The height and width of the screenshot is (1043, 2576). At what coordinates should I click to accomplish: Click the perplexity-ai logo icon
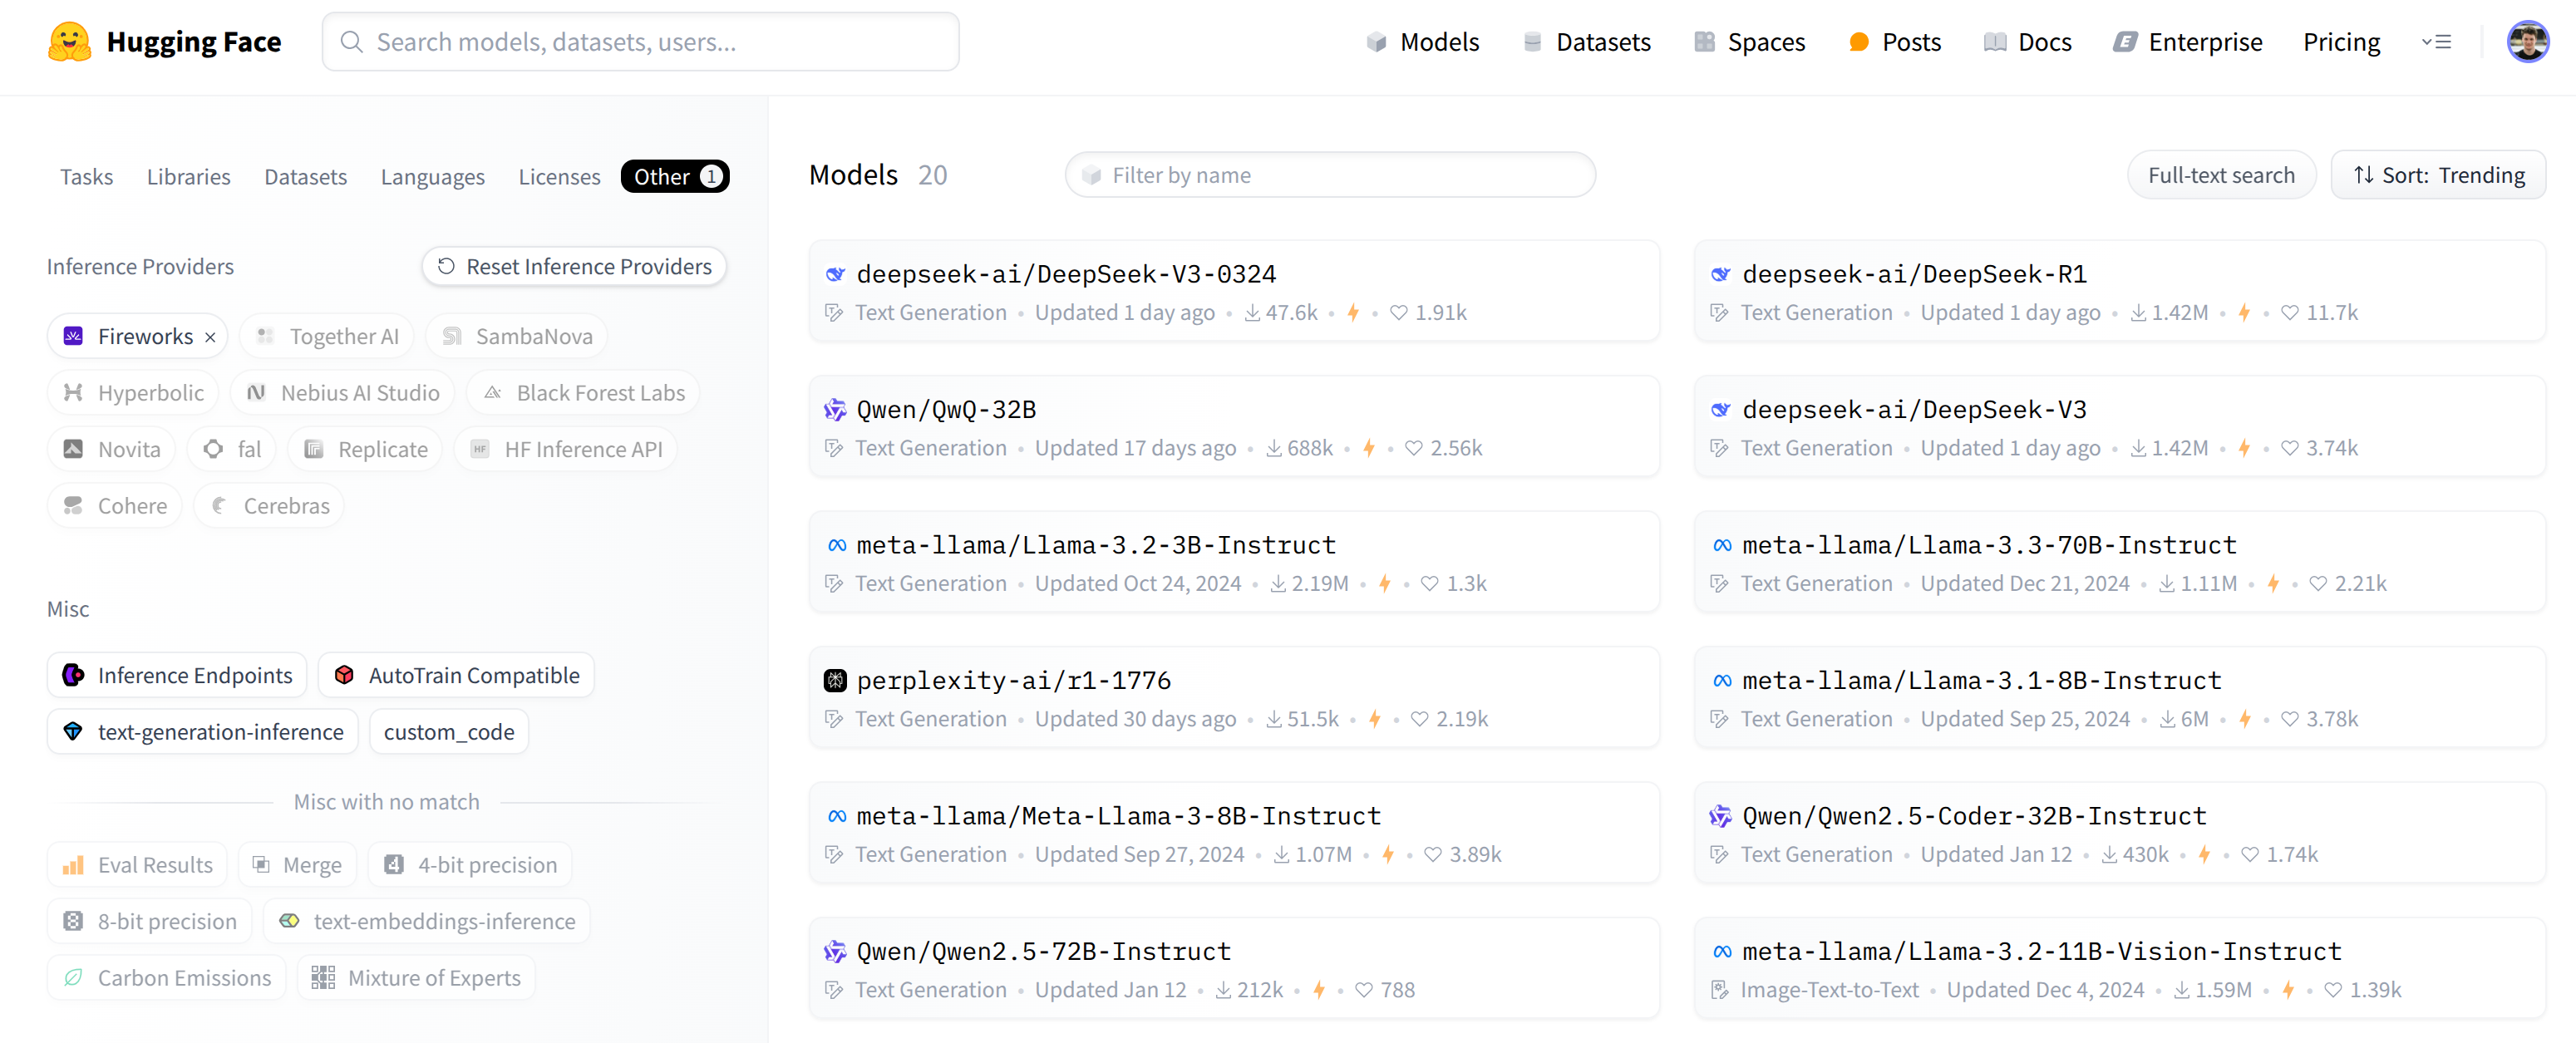click(835, 681)
